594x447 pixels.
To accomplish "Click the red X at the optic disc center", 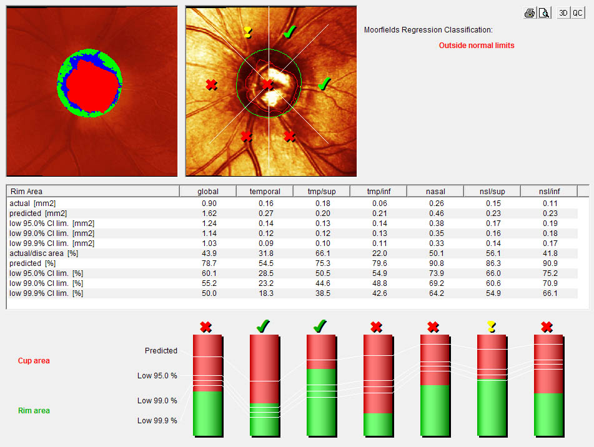I will pos(267,84).
